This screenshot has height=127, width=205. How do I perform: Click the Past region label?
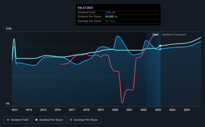pyautogui.click(x=155, y=34)
